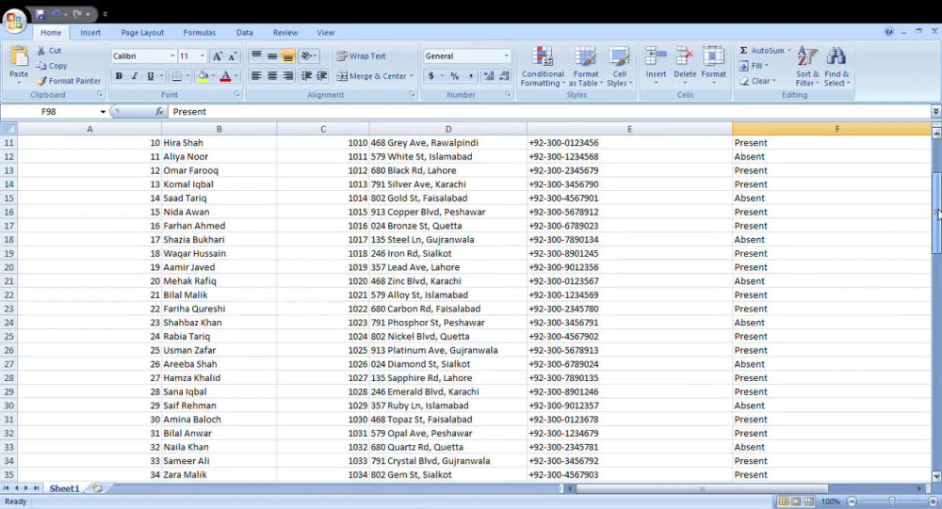Increase decimal places
Viewport: 942px width, 509px height.
coord(488,75)
